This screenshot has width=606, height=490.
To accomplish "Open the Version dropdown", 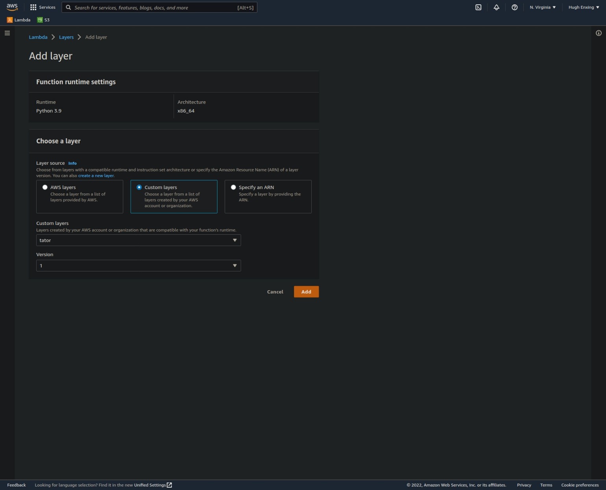I will tap(138, 265).
